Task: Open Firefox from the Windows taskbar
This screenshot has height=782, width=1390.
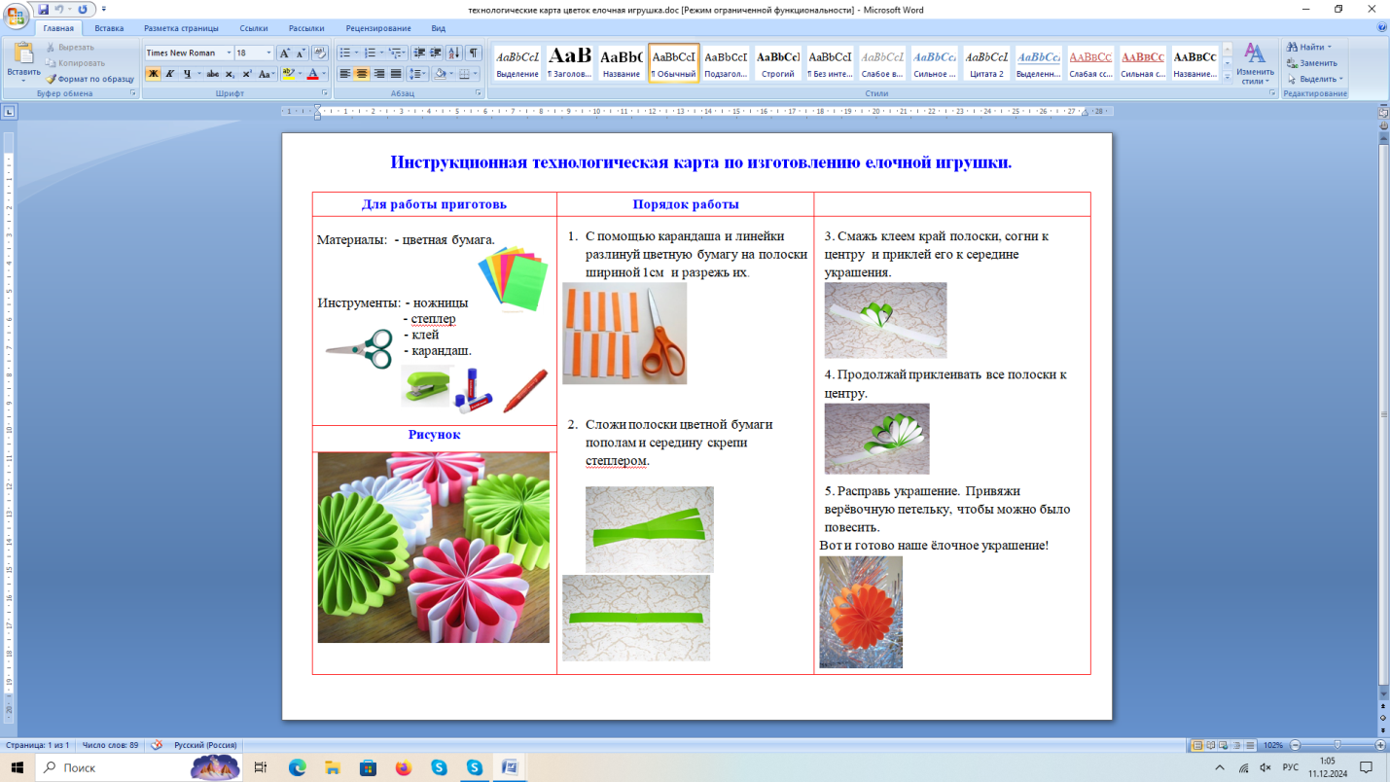Action: [404, 767]
